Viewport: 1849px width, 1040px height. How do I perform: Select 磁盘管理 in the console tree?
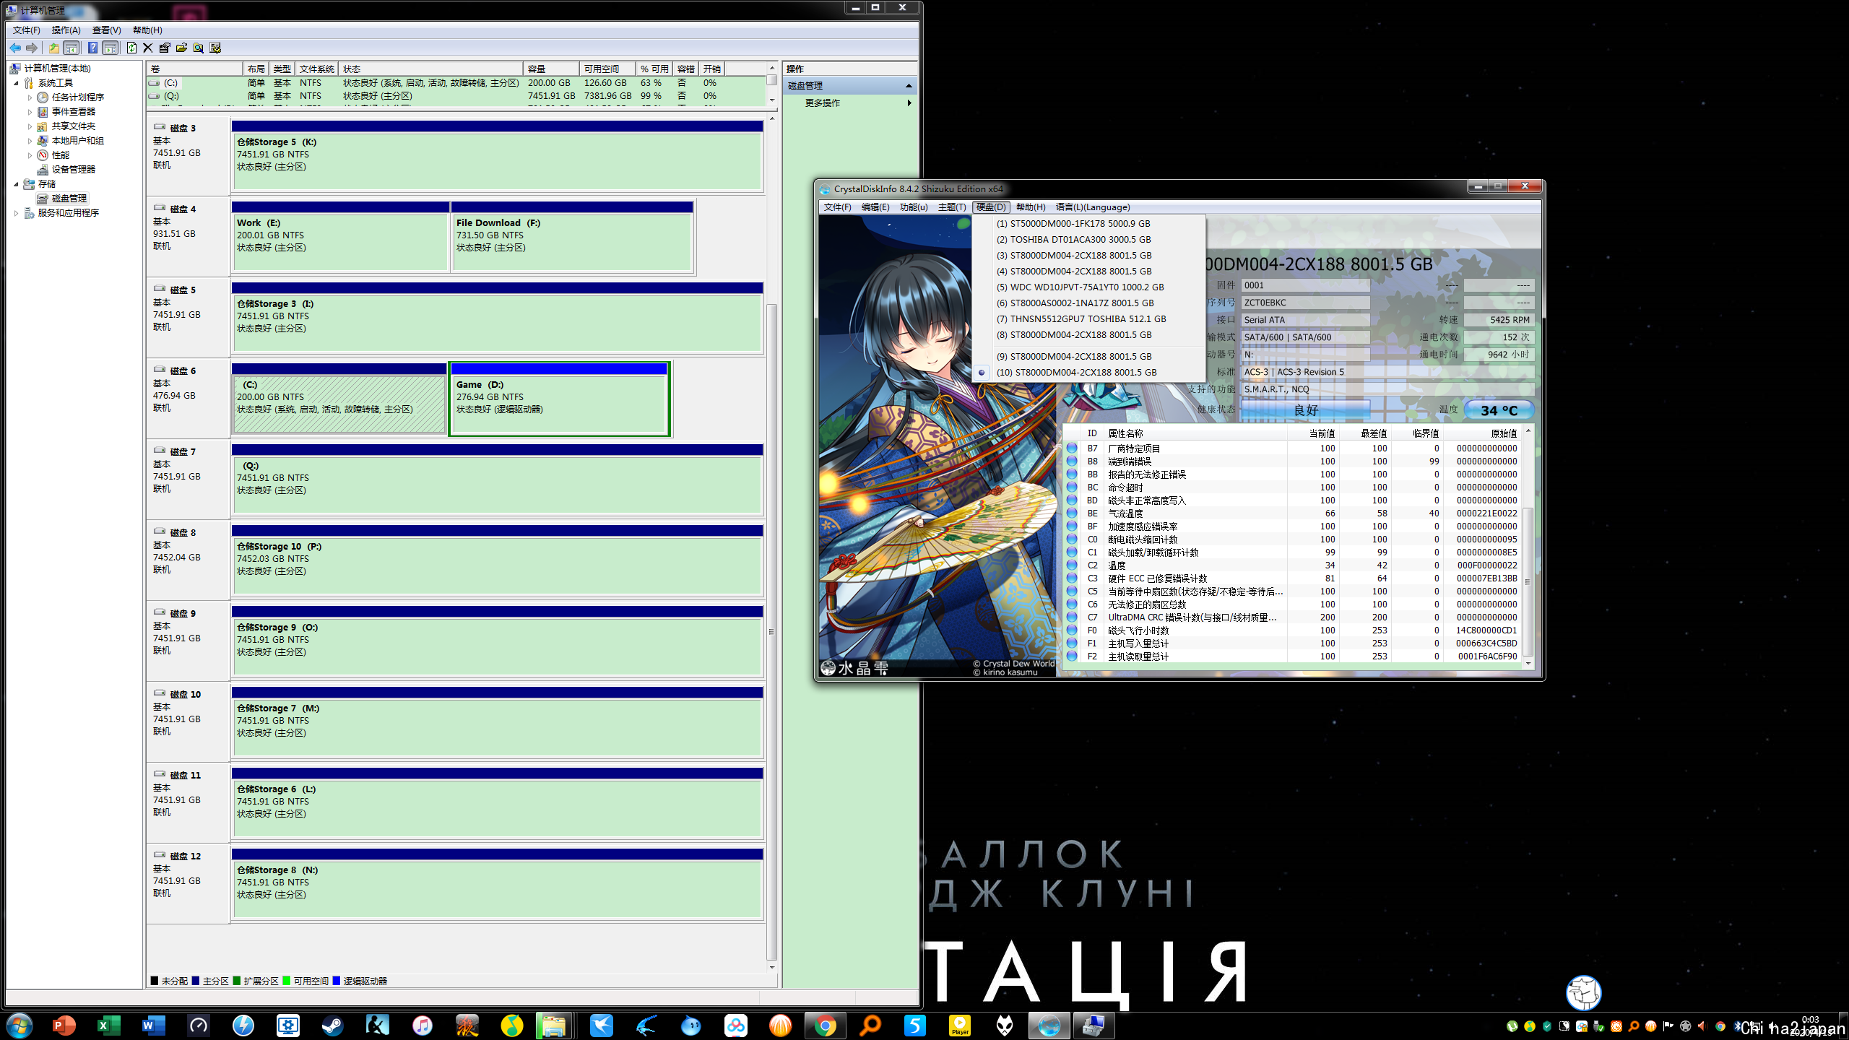click(x=69, y=199)
